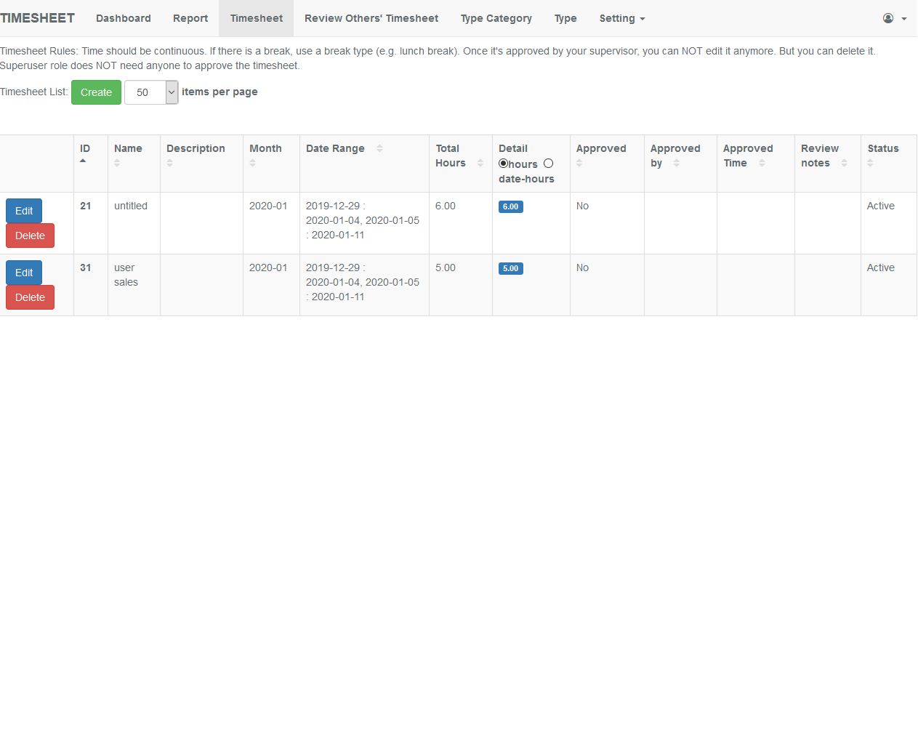918x732 pixels.
Task: Expand the account menu caret top-right
Action: tap(903, 19)
